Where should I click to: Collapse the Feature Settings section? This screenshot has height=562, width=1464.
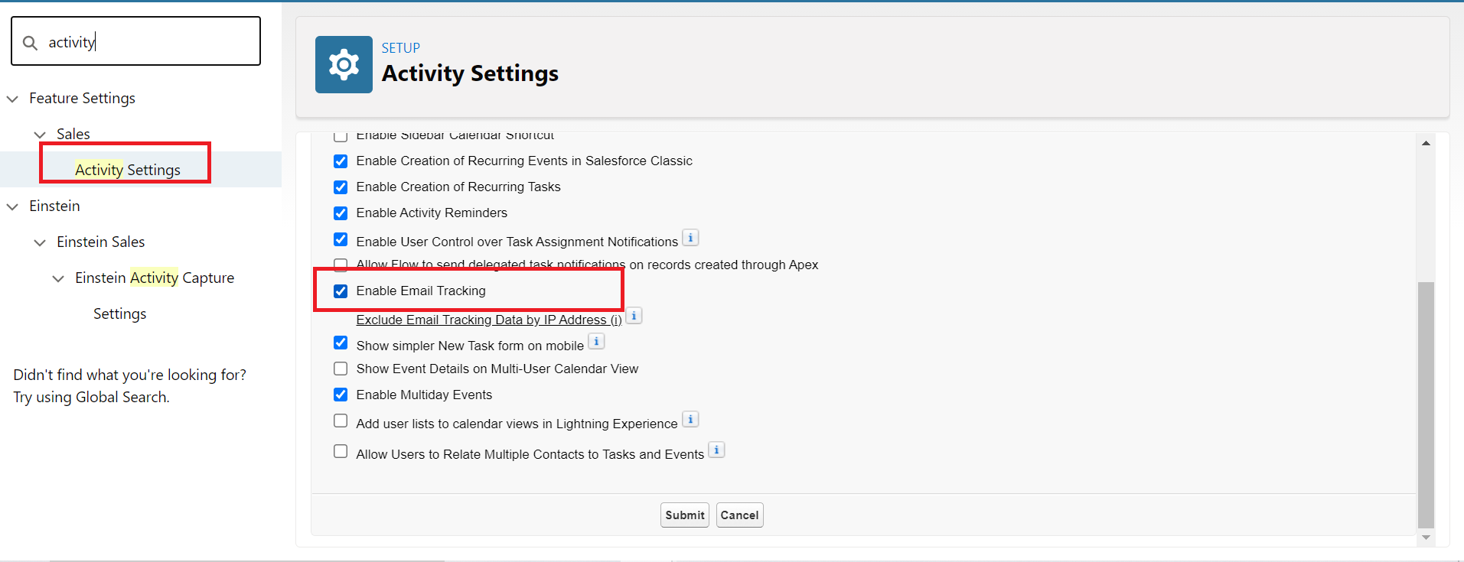pyautogui.click(x=11, y=98)
